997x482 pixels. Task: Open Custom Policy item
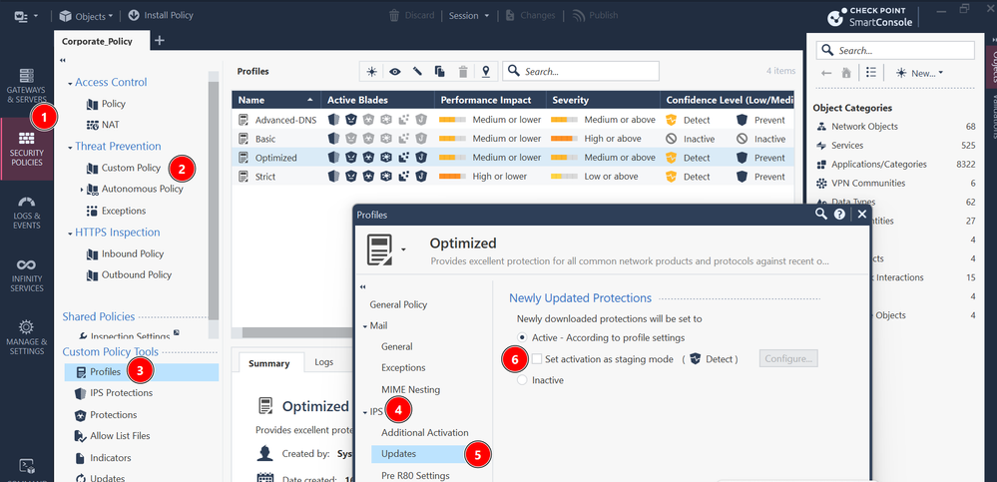[x=131, y=168]
